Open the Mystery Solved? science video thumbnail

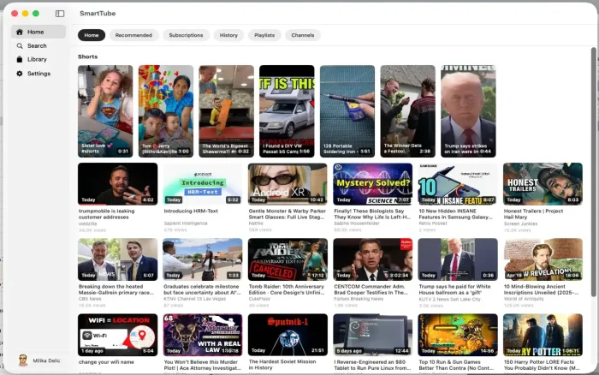373,184
